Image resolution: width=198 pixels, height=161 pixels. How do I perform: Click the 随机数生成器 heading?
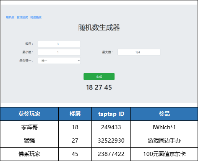pos(99,28)
